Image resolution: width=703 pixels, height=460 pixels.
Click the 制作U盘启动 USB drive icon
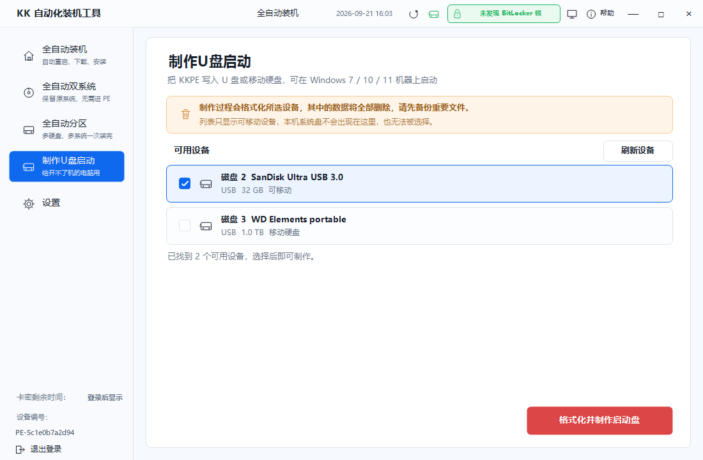pyautogui.click(x=29, y=167)
